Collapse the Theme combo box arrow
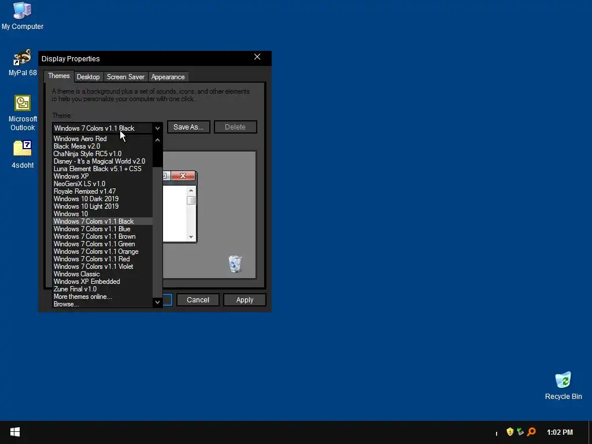This screenshot has width=592, height=444. point(157,128)
